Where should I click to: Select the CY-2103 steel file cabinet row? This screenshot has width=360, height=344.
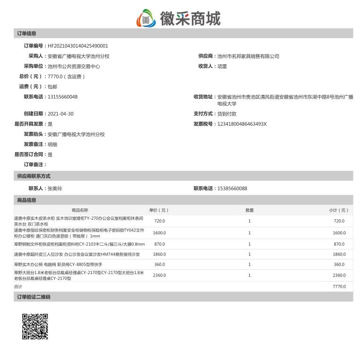tap(79, 244)
